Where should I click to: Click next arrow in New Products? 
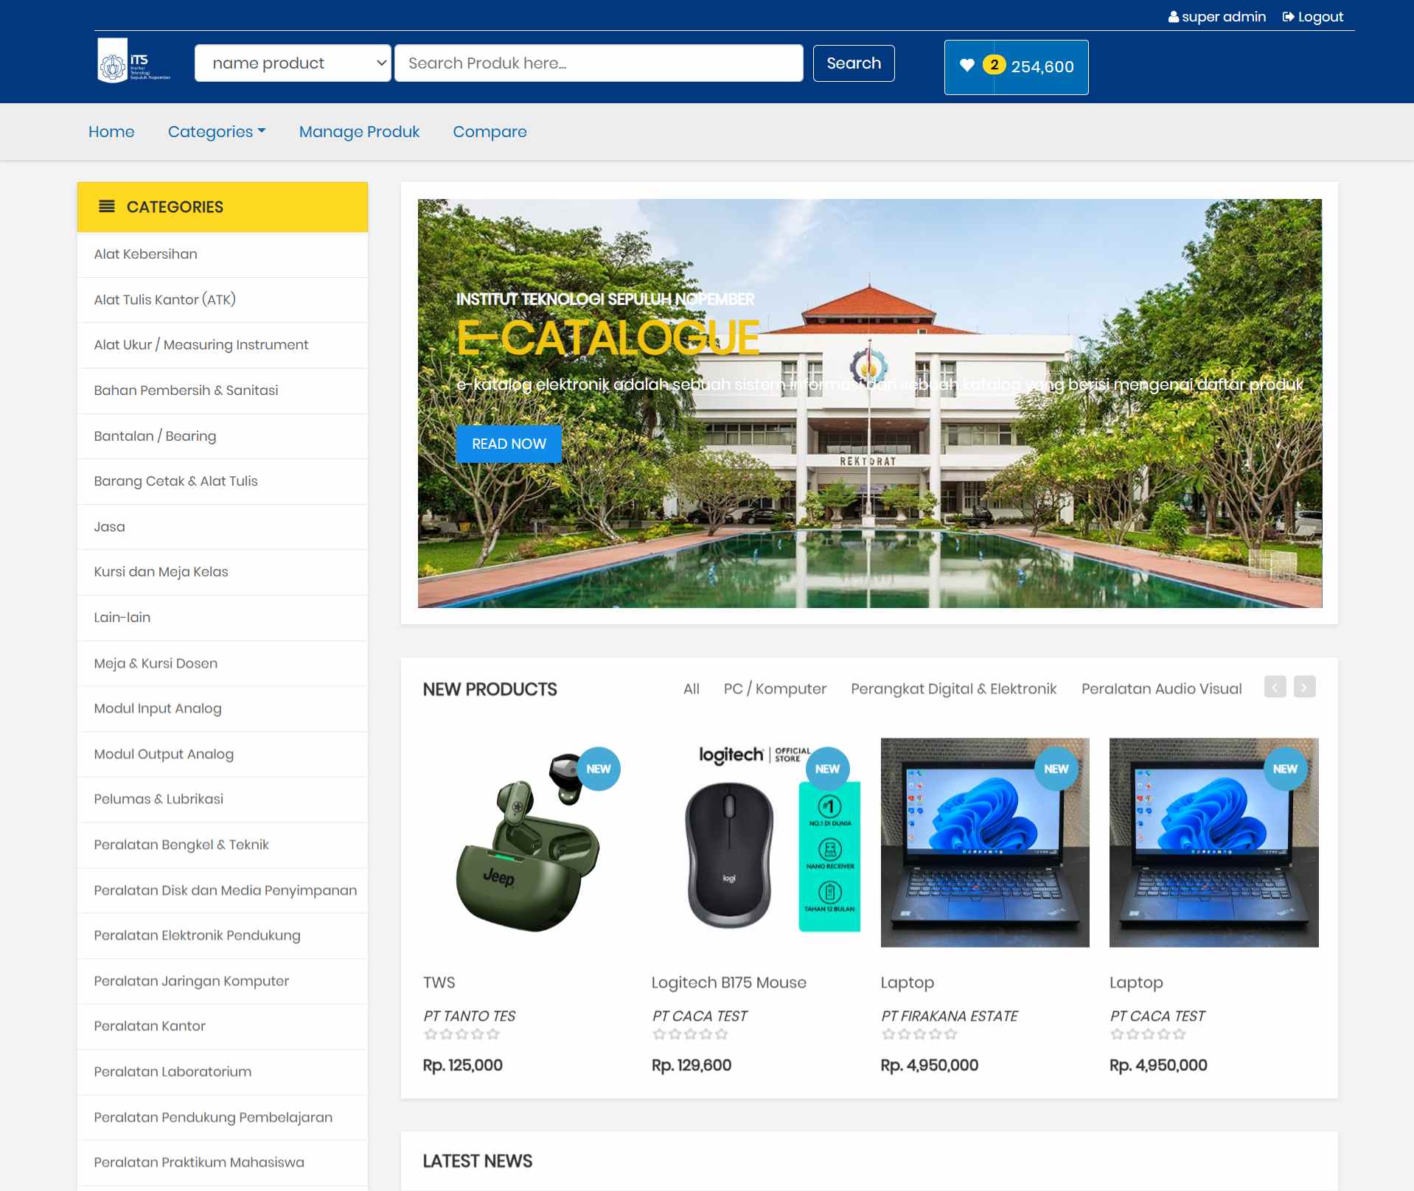coord(1304,687)
